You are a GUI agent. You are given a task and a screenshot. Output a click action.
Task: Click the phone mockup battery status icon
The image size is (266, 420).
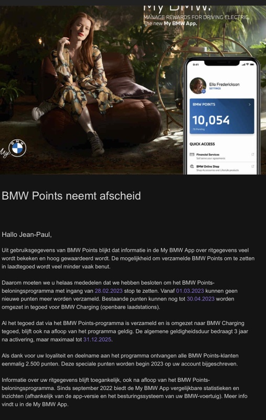(252, 65)
